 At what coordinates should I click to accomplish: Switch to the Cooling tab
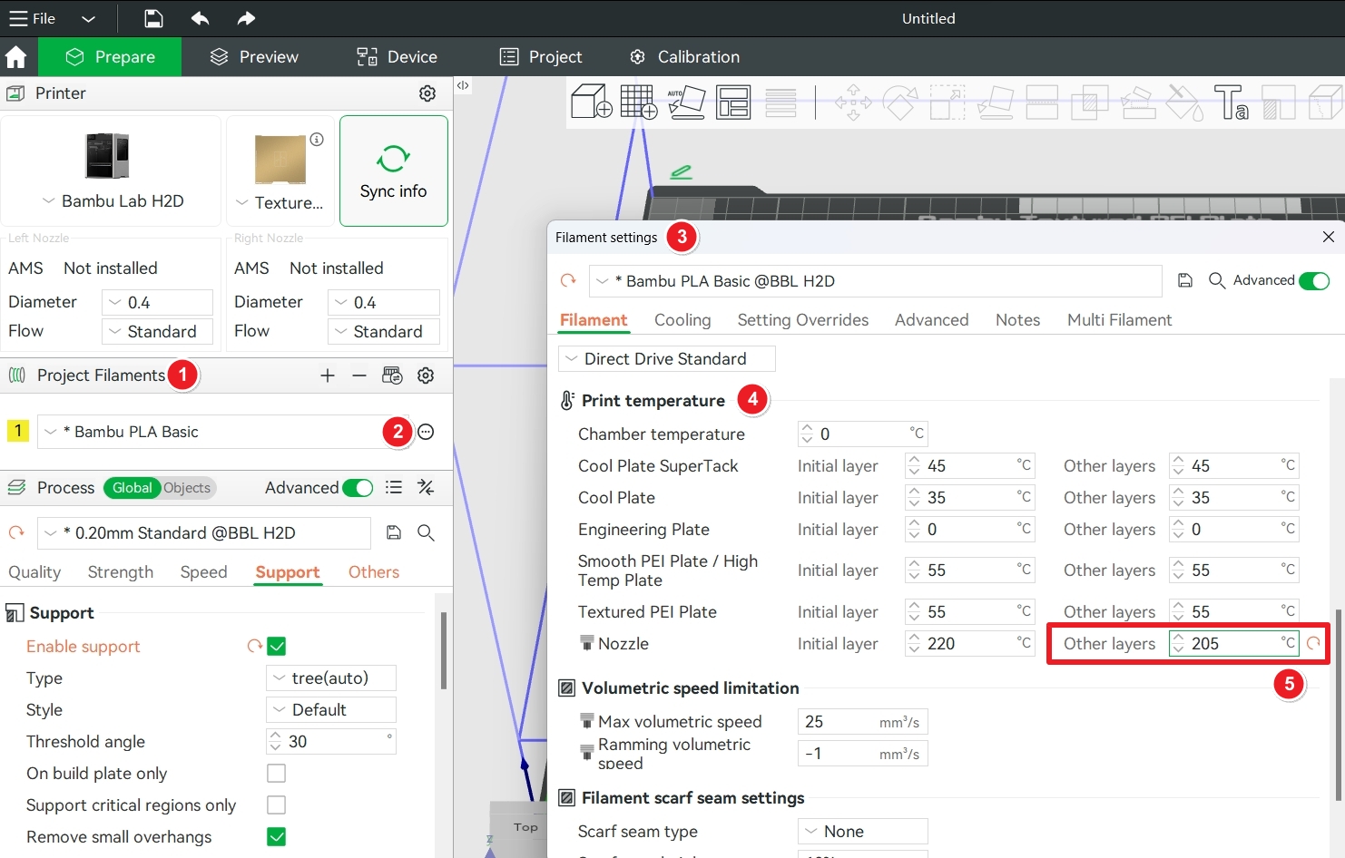(x=682, y=319)
